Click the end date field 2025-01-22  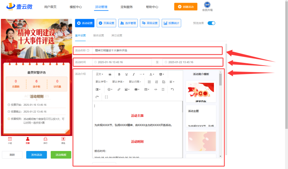pyautogui.click(x=192, y=62)
